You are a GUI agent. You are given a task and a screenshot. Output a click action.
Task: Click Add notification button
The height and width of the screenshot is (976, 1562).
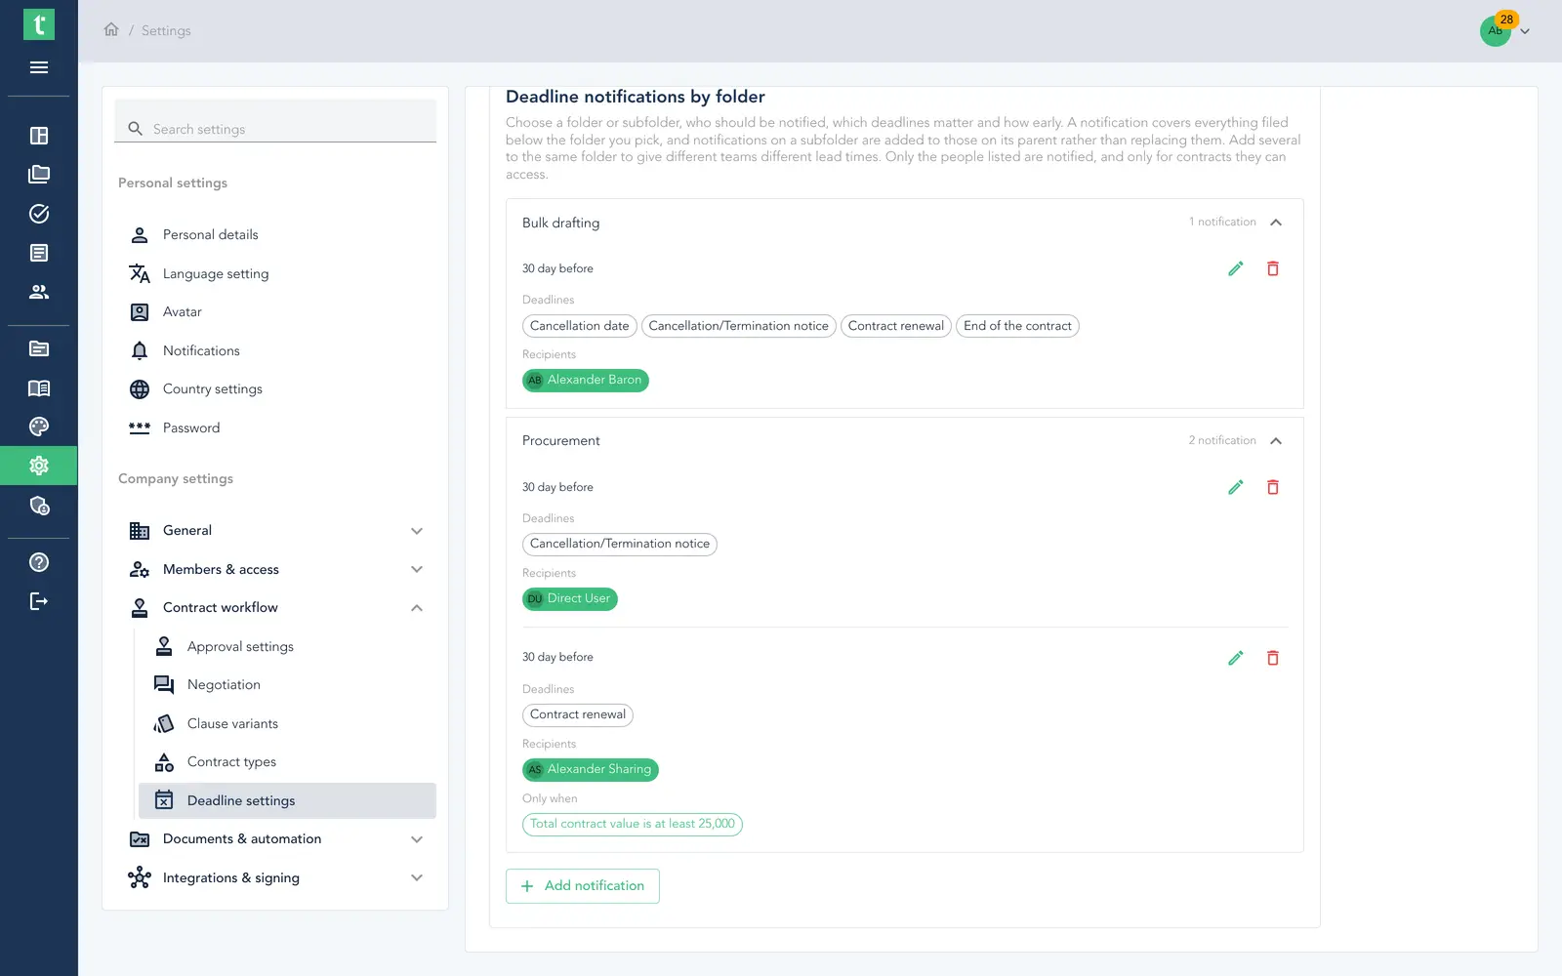click(583, 886)
